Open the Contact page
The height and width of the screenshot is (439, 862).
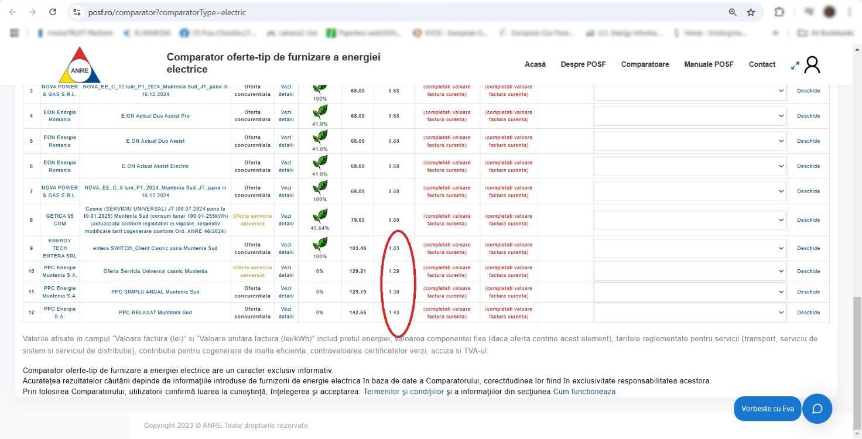tap(762, 64)
